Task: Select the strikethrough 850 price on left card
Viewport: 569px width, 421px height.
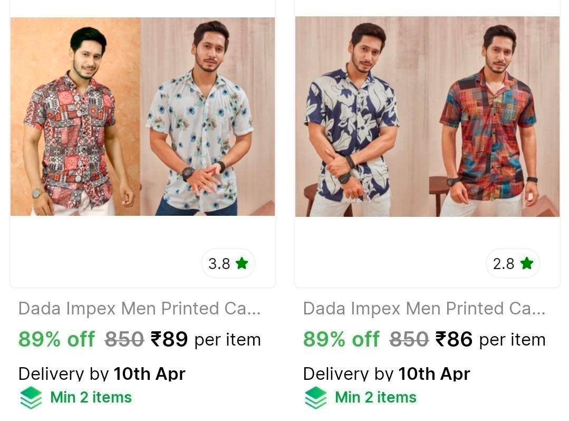Action: 125,339
